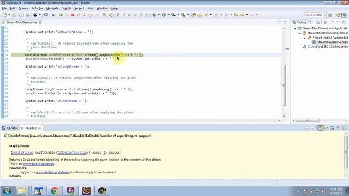Collapse the StreamMapDemo at localhost node

(300, 33)
